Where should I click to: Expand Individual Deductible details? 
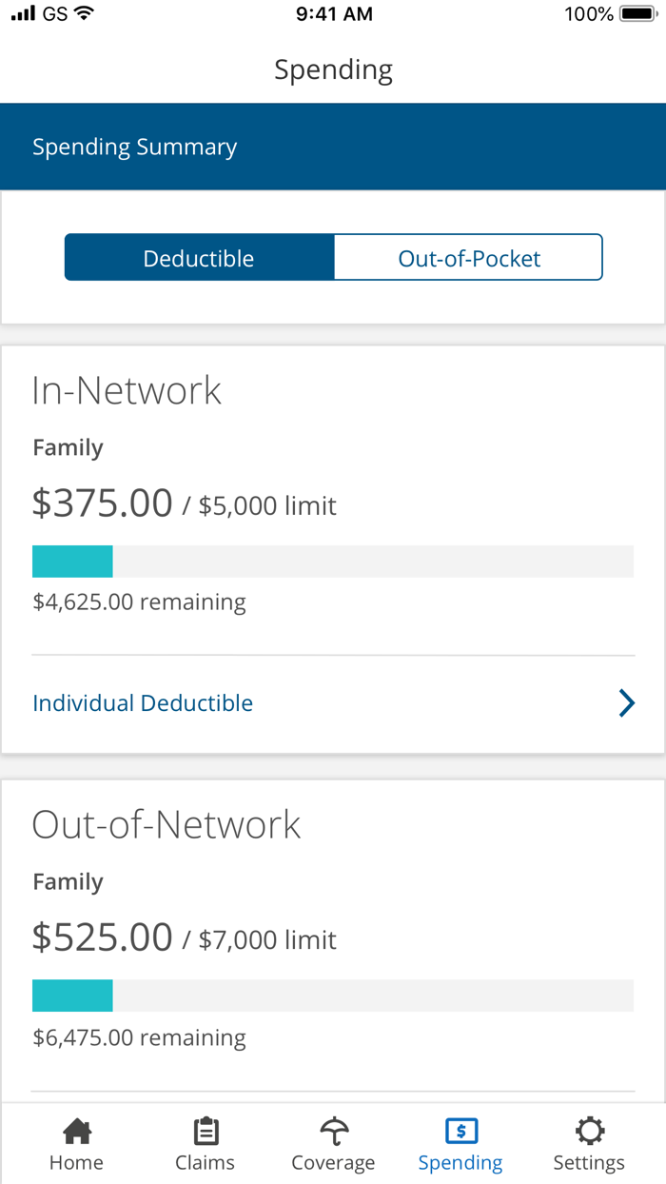(143, 702)
